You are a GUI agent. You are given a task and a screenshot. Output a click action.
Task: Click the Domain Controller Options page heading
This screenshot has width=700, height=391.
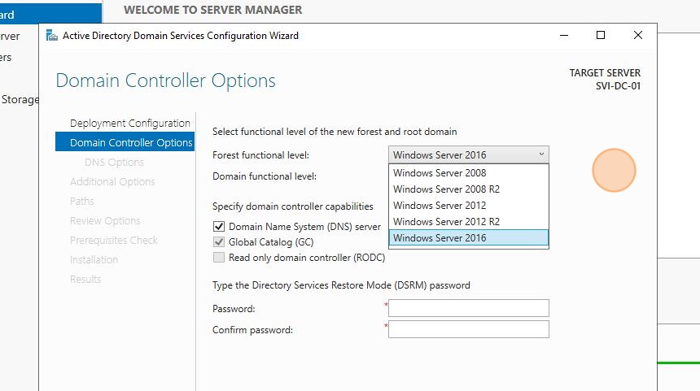pyautogui.click(x=165, y=80)
